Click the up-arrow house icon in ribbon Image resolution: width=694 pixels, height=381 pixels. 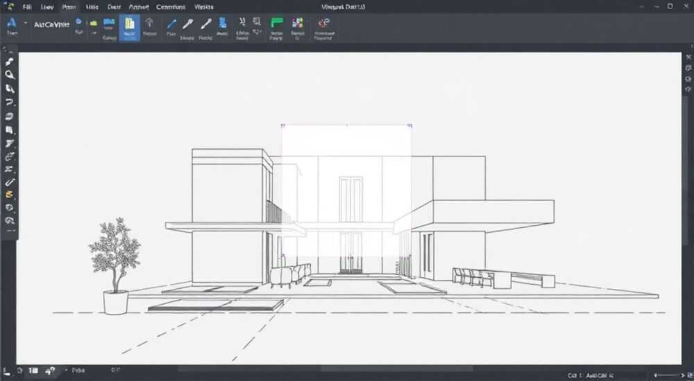coord(149,23)
